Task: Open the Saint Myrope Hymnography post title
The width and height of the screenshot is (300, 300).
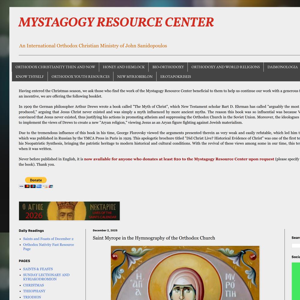Action: pos(154,238)
